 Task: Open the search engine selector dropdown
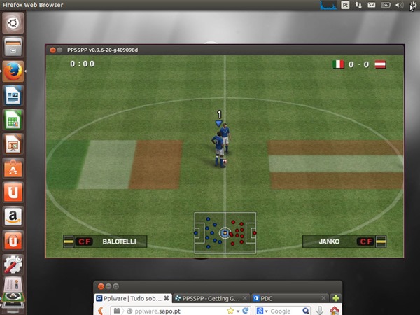click(262, 311)
